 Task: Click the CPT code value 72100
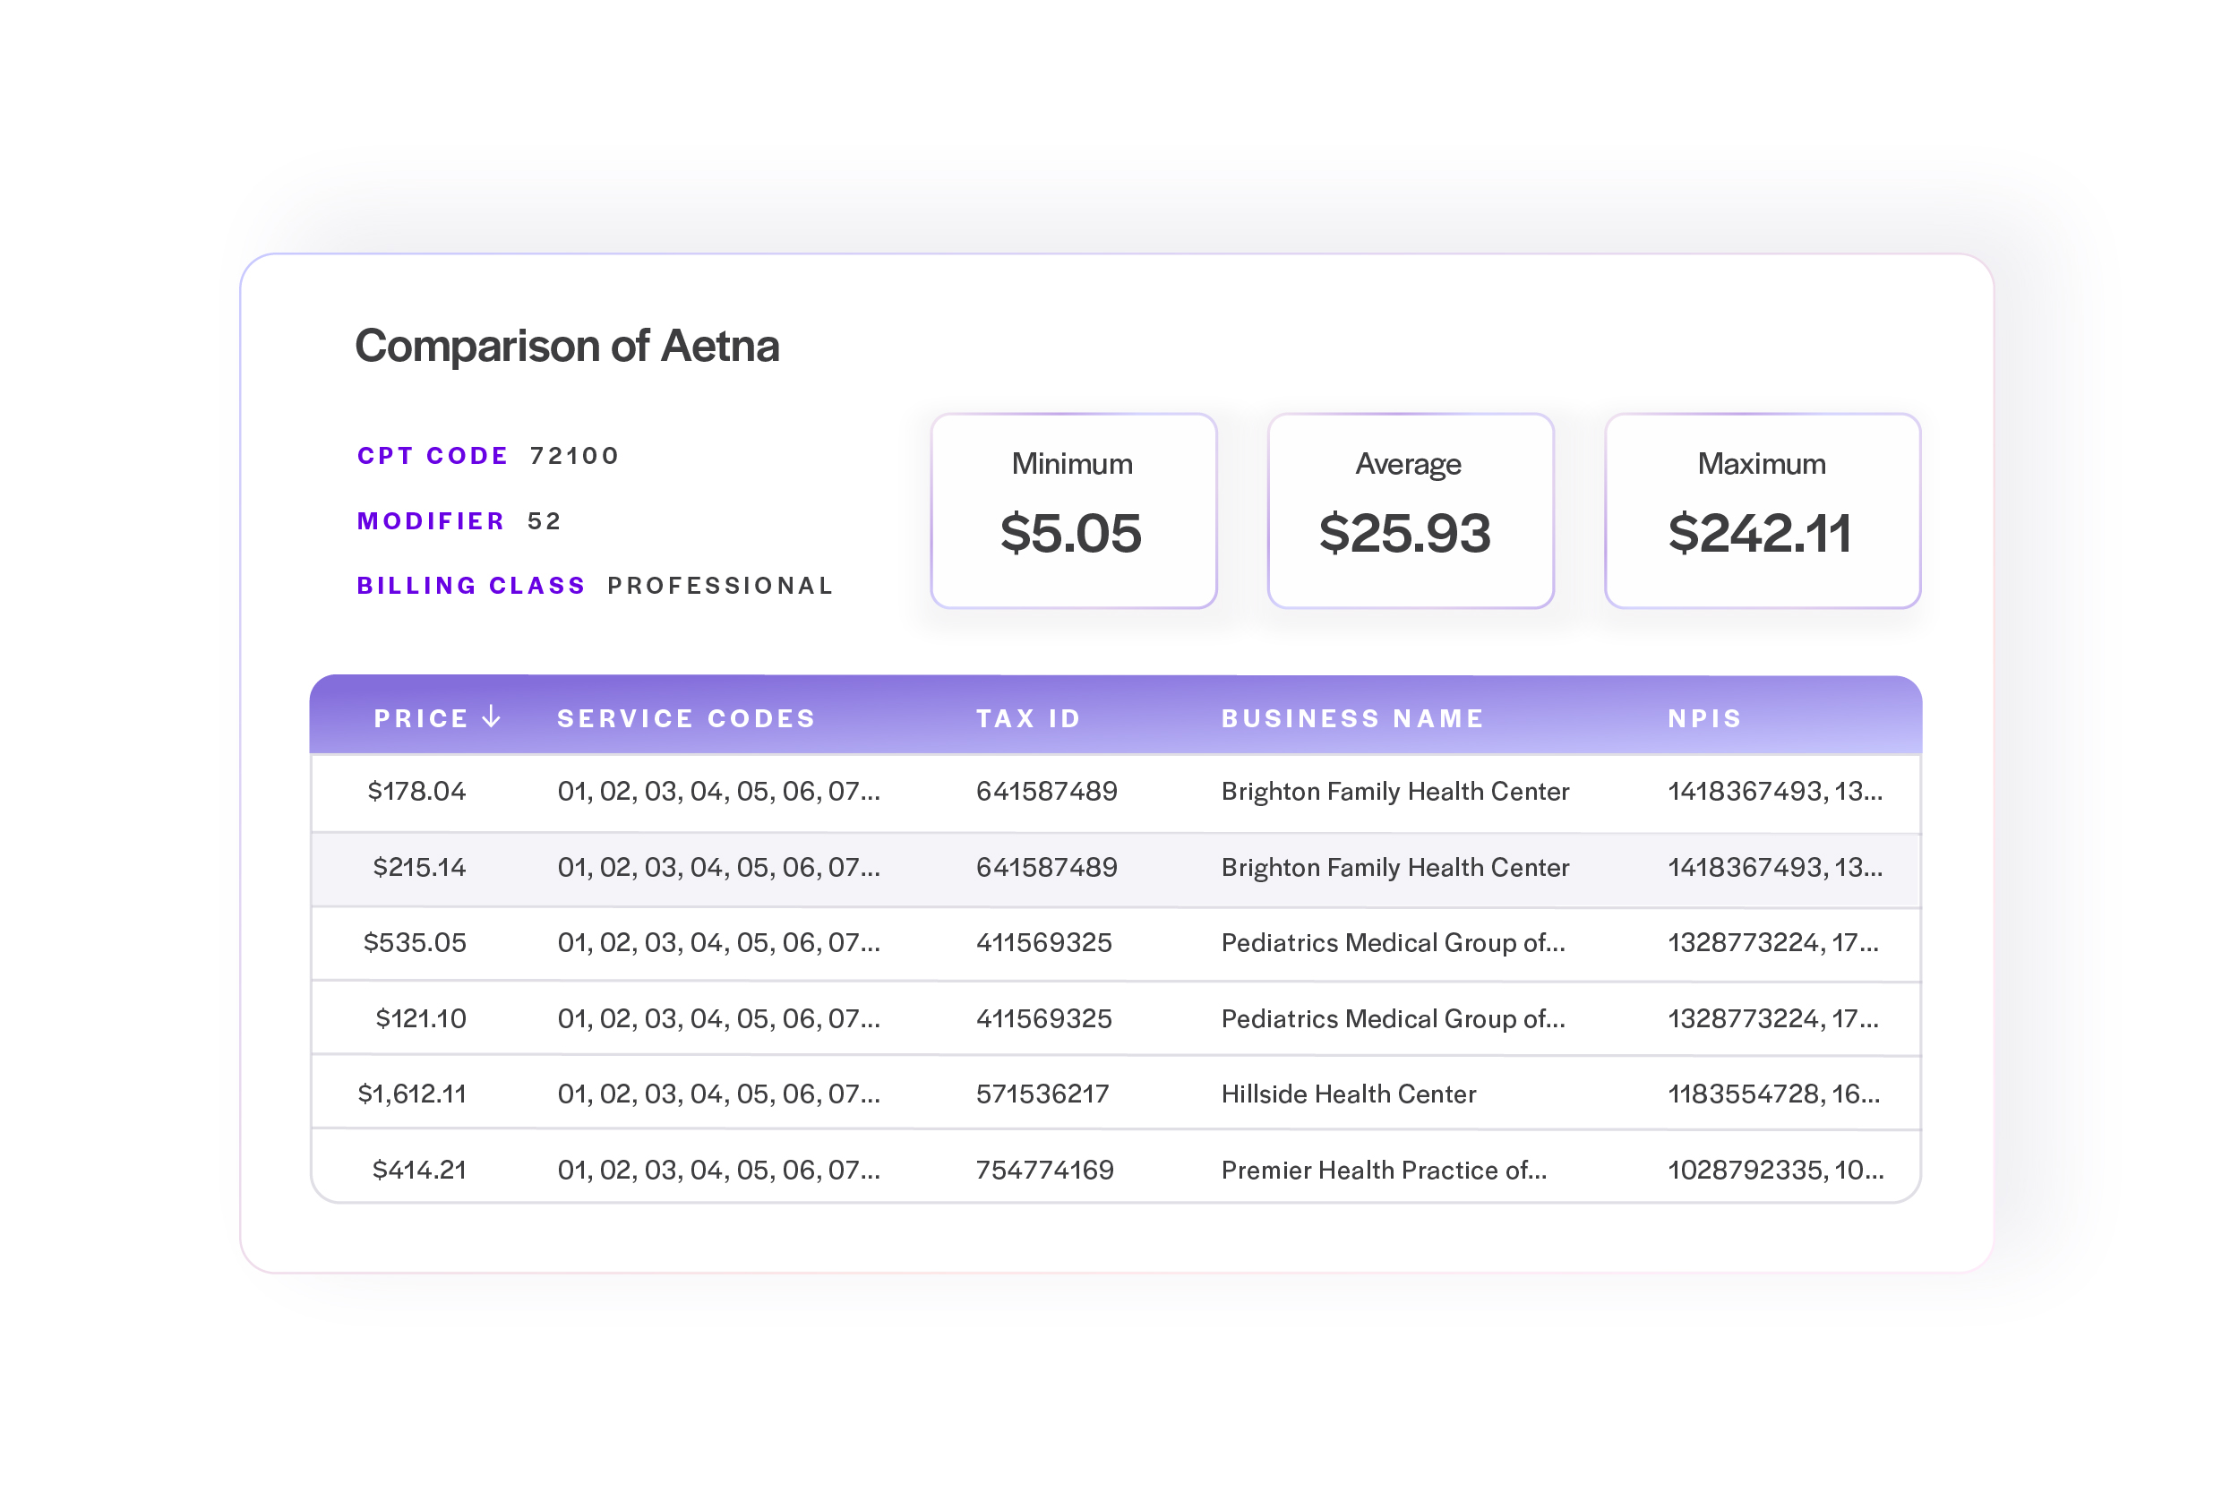pyautogui.click(x=574, y=456)
